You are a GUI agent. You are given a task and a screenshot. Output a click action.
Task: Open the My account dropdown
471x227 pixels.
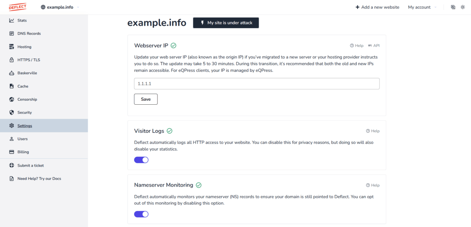point(422,7)
